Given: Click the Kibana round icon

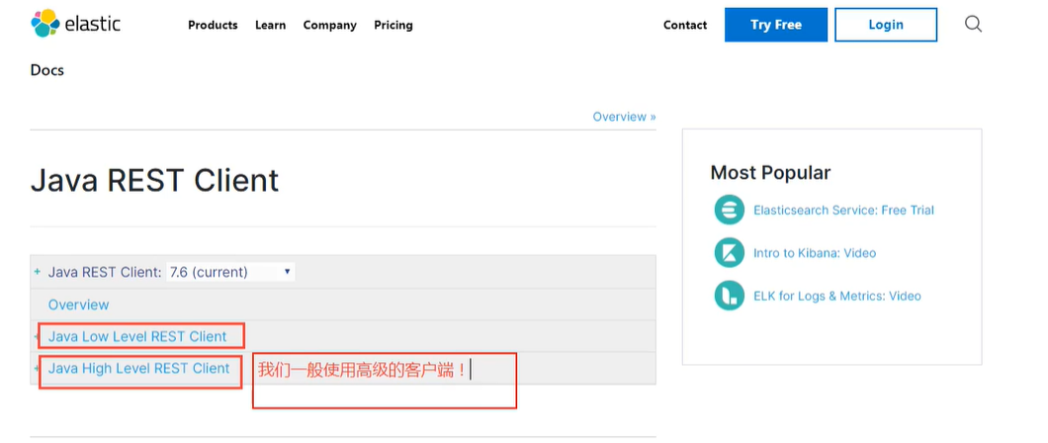Looking at the screenshot, I should tap(730, 252).
